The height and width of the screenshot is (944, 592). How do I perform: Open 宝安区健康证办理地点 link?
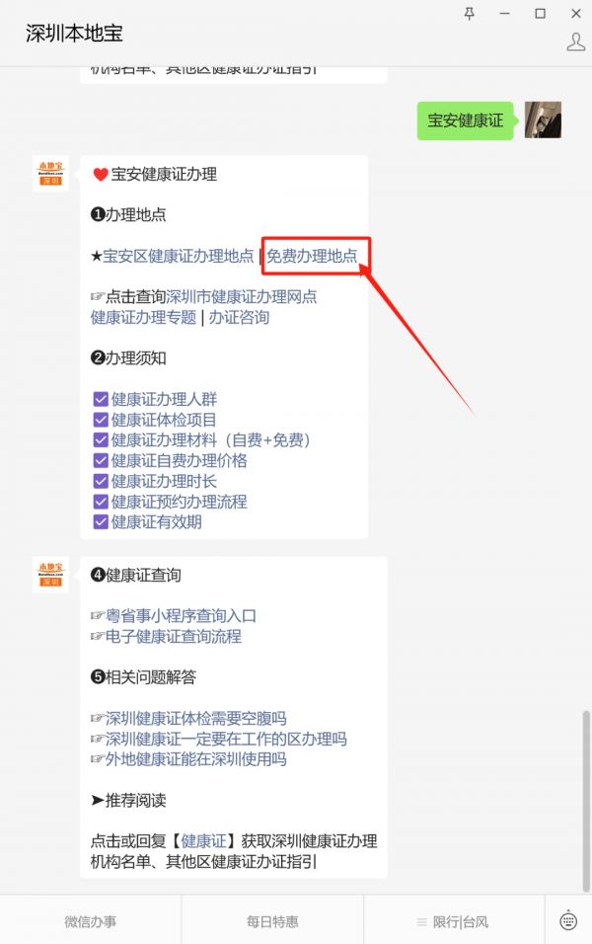(x=178, y=256)
